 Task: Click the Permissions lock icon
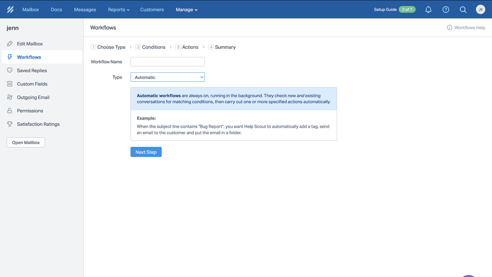(10, 111)
